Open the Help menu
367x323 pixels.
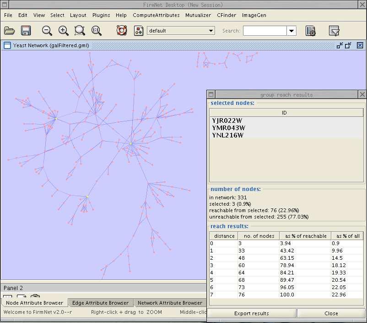point(121,15)
